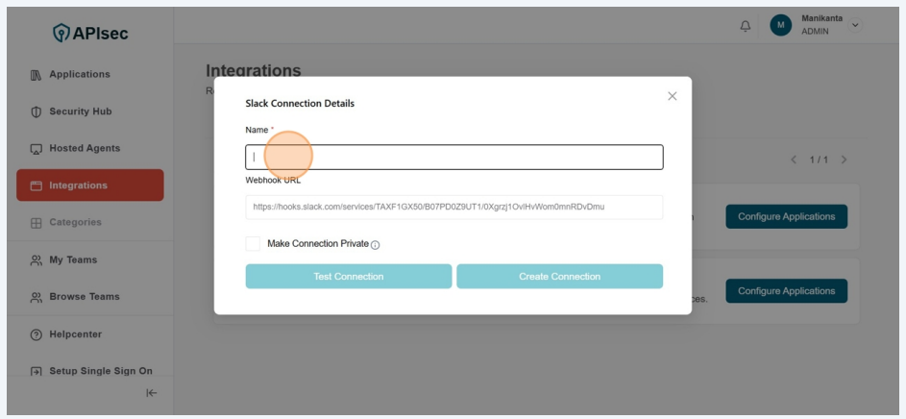The width and height of the screenshot is (906, 419).
Task: Click the Helpcenter question mark icon
Action: coord(37,334)
